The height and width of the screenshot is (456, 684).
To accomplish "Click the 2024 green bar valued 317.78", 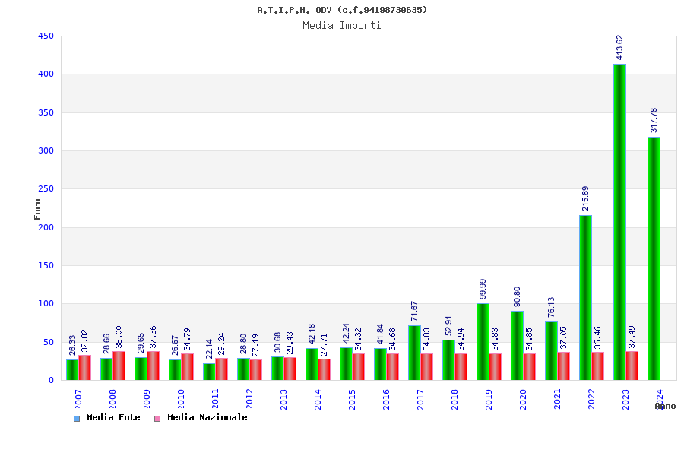I will click(x=654, y=258).
